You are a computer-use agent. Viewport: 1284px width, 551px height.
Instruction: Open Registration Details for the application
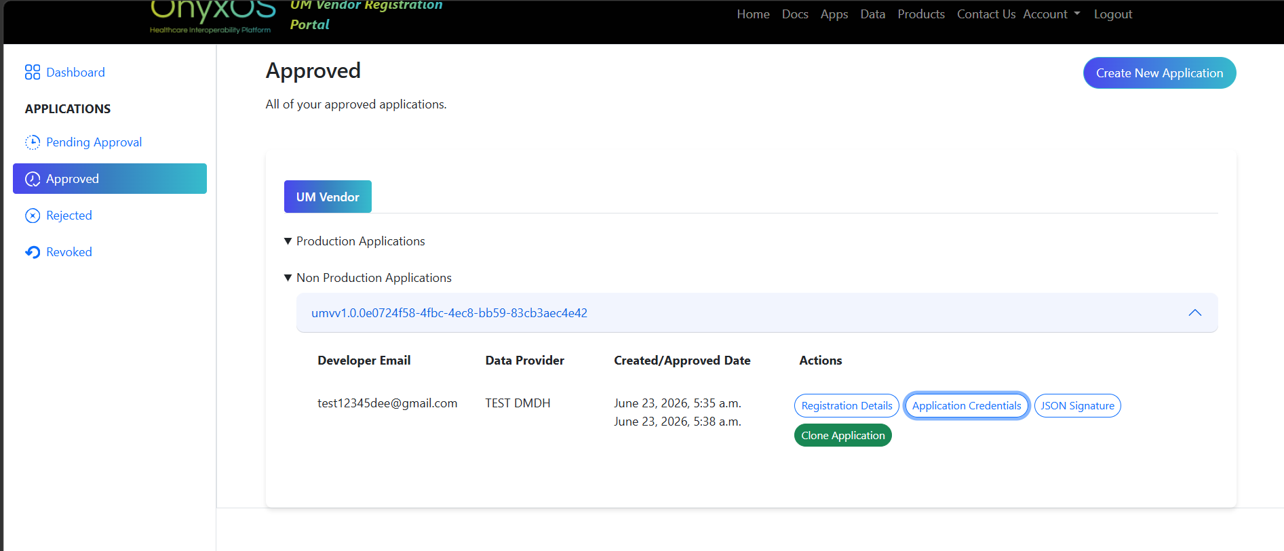point(847,406)
